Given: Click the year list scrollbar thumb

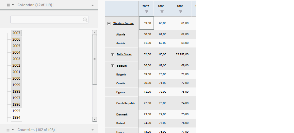Looking at the screenshot, I should (x=95, y=60).
